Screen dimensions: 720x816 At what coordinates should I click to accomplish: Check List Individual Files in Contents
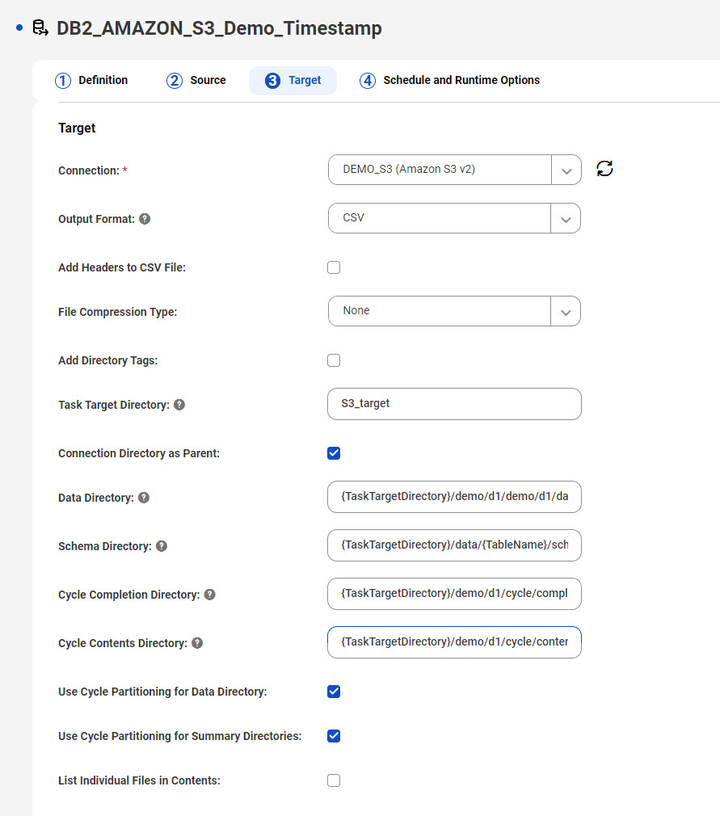click(x=334, y=780)
